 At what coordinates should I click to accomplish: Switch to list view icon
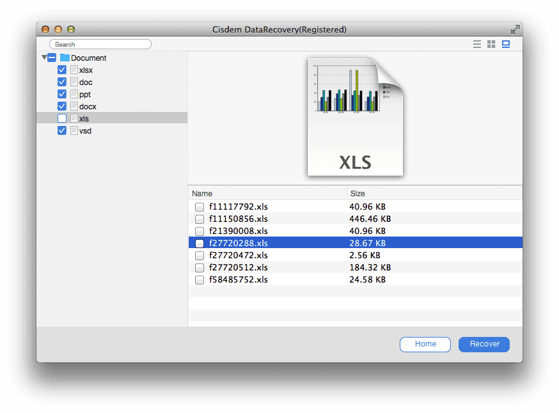point(476,44)
